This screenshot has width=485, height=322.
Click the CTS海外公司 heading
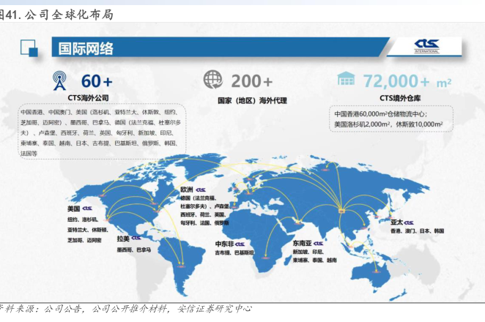tap(93, 97)
